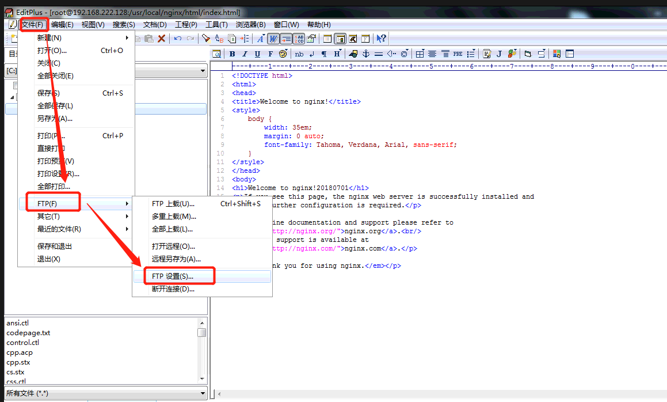Expand the 最近的文件(R) submenu
Screen dimensions: 667x402
click(77, 229)
